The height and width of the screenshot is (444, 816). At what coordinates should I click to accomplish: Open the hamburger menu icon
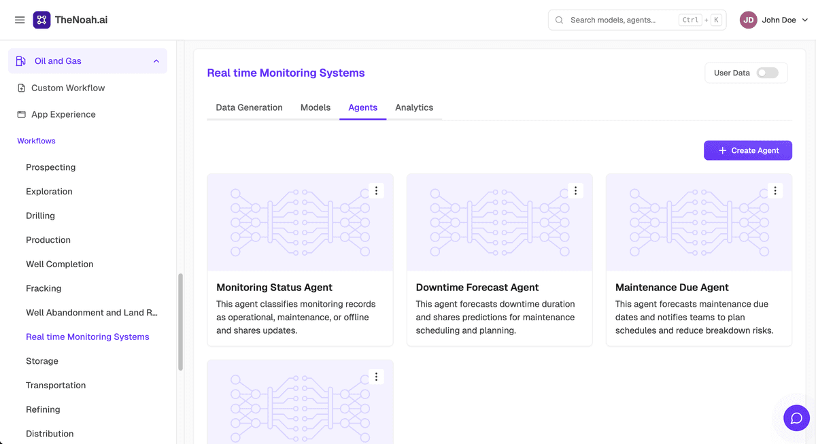[20, 20]
